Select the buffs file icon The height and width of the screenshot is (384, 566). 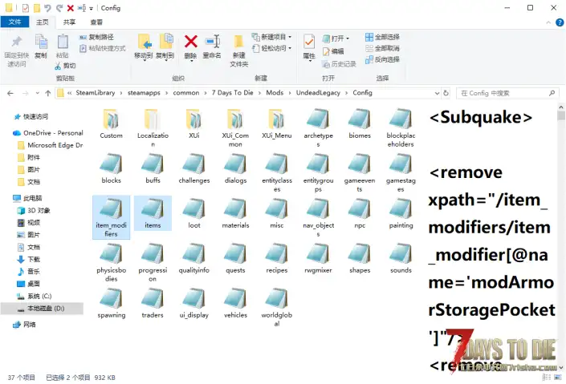(153, 164)
